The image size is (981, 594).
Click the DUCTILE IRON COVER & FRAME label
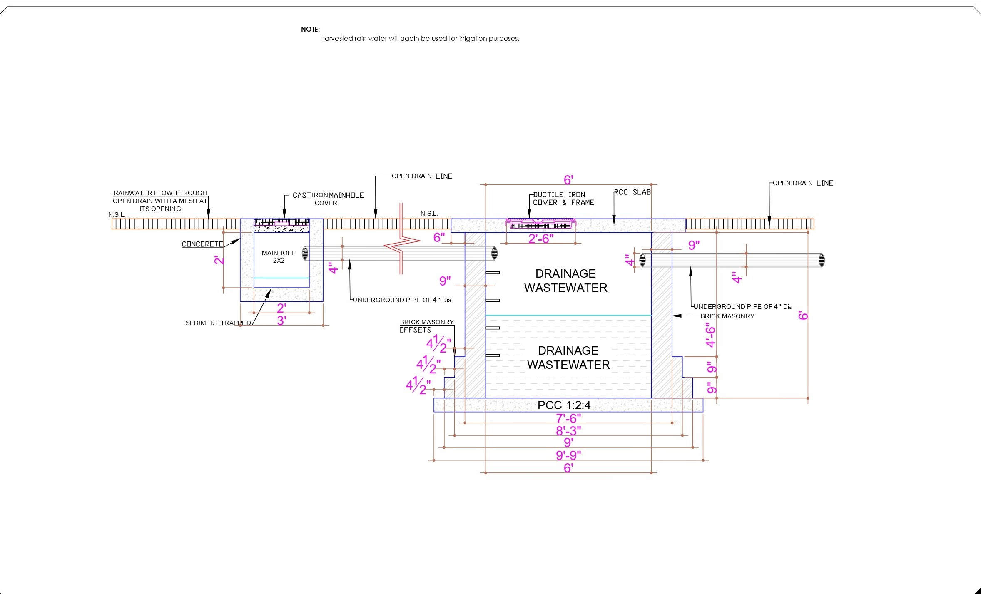pos(563,199)
